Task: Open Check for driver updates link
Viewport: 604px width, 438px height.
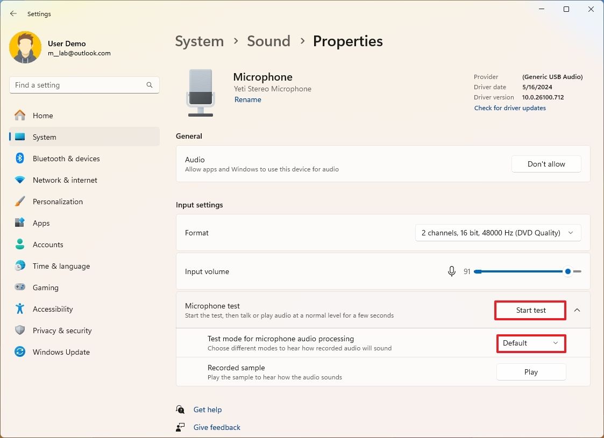Action: coord(510,107)
